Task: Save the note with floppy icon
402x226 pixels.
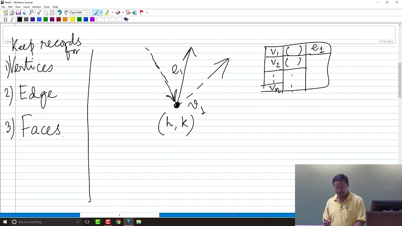Action: tap(18, 13)
